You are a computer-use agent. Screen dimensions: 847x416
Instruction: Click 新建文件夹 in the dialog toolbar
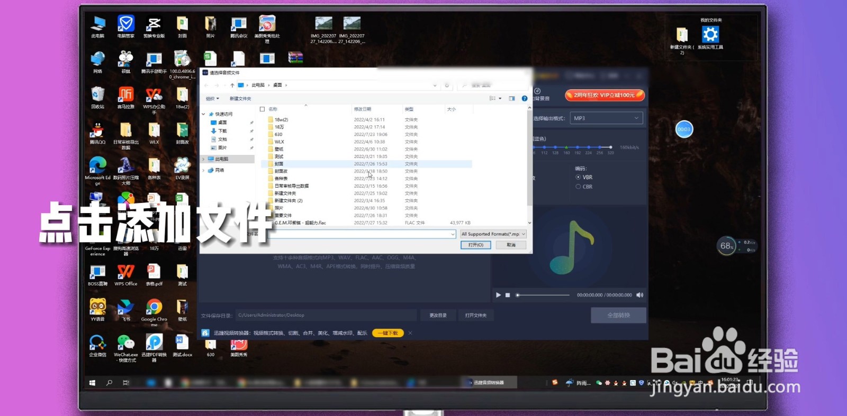tap(240, 99)
